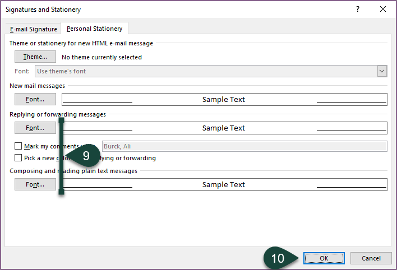Open Font... for replying or forwarding messages
397x270 pixels.
[x=35, y=128]
